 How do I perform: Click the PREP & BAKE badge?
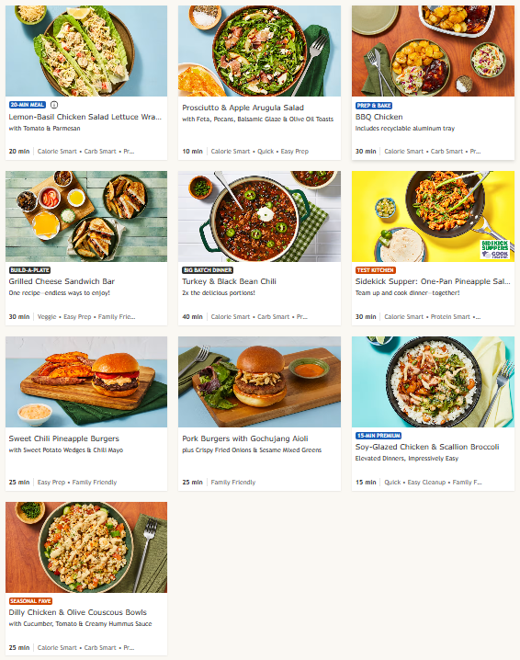tap(374, 105)
